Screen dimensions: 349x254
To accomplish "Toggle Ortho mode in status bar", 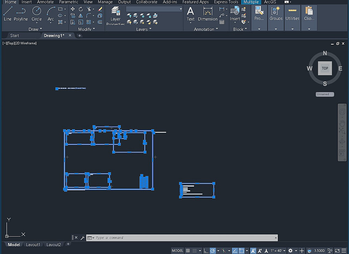I will click(x=206, y=251).
